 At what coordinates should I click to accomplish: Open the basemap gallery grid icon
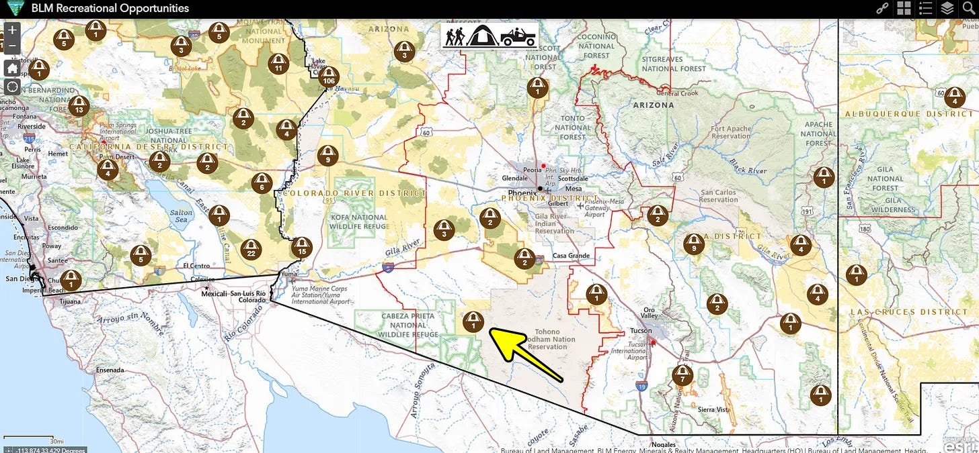tap(904, 8)
